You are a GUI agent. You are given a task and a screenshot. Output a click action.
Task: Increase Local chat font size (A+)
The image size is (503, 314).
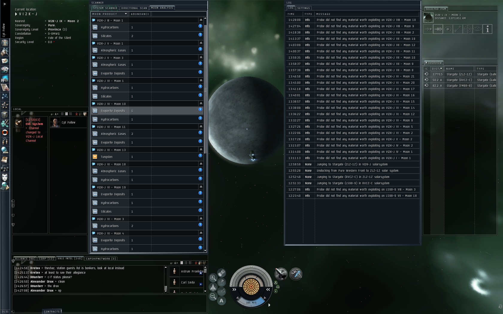tap(57, 114)
